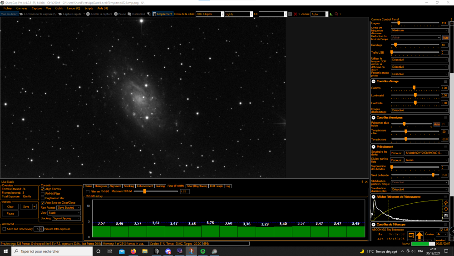Adjust the Gagner gain slider
This screenshot has width=454, height=256.
tap(399, 23)
